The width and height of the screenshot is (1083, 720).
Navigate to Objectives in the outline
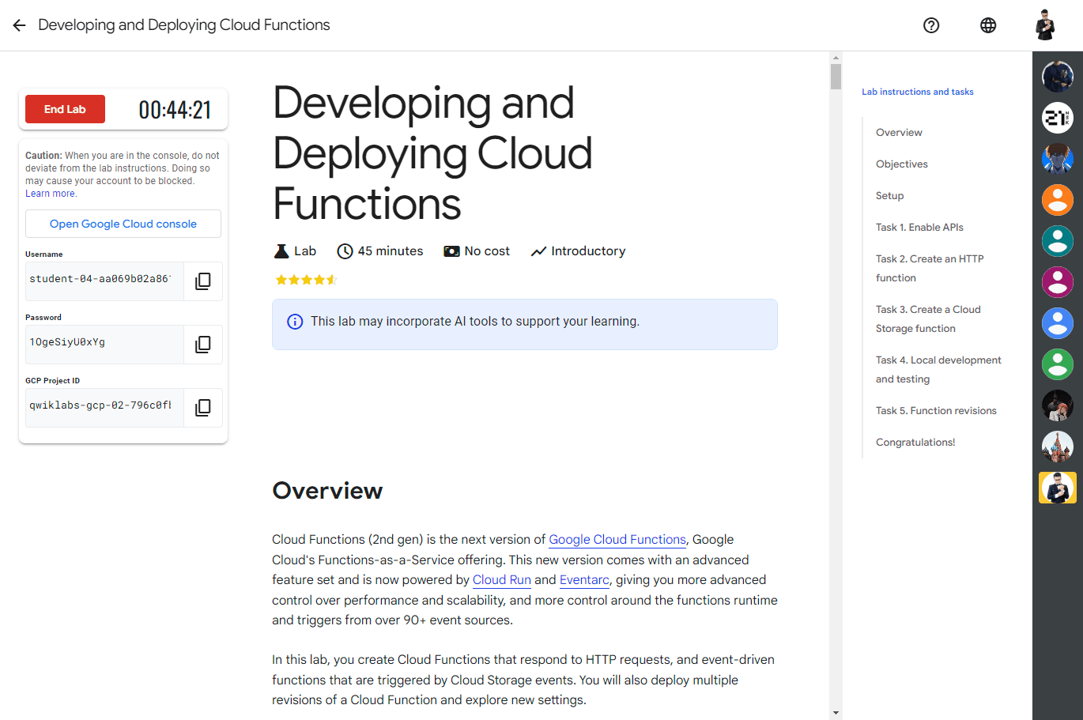(x=901, y=164)
